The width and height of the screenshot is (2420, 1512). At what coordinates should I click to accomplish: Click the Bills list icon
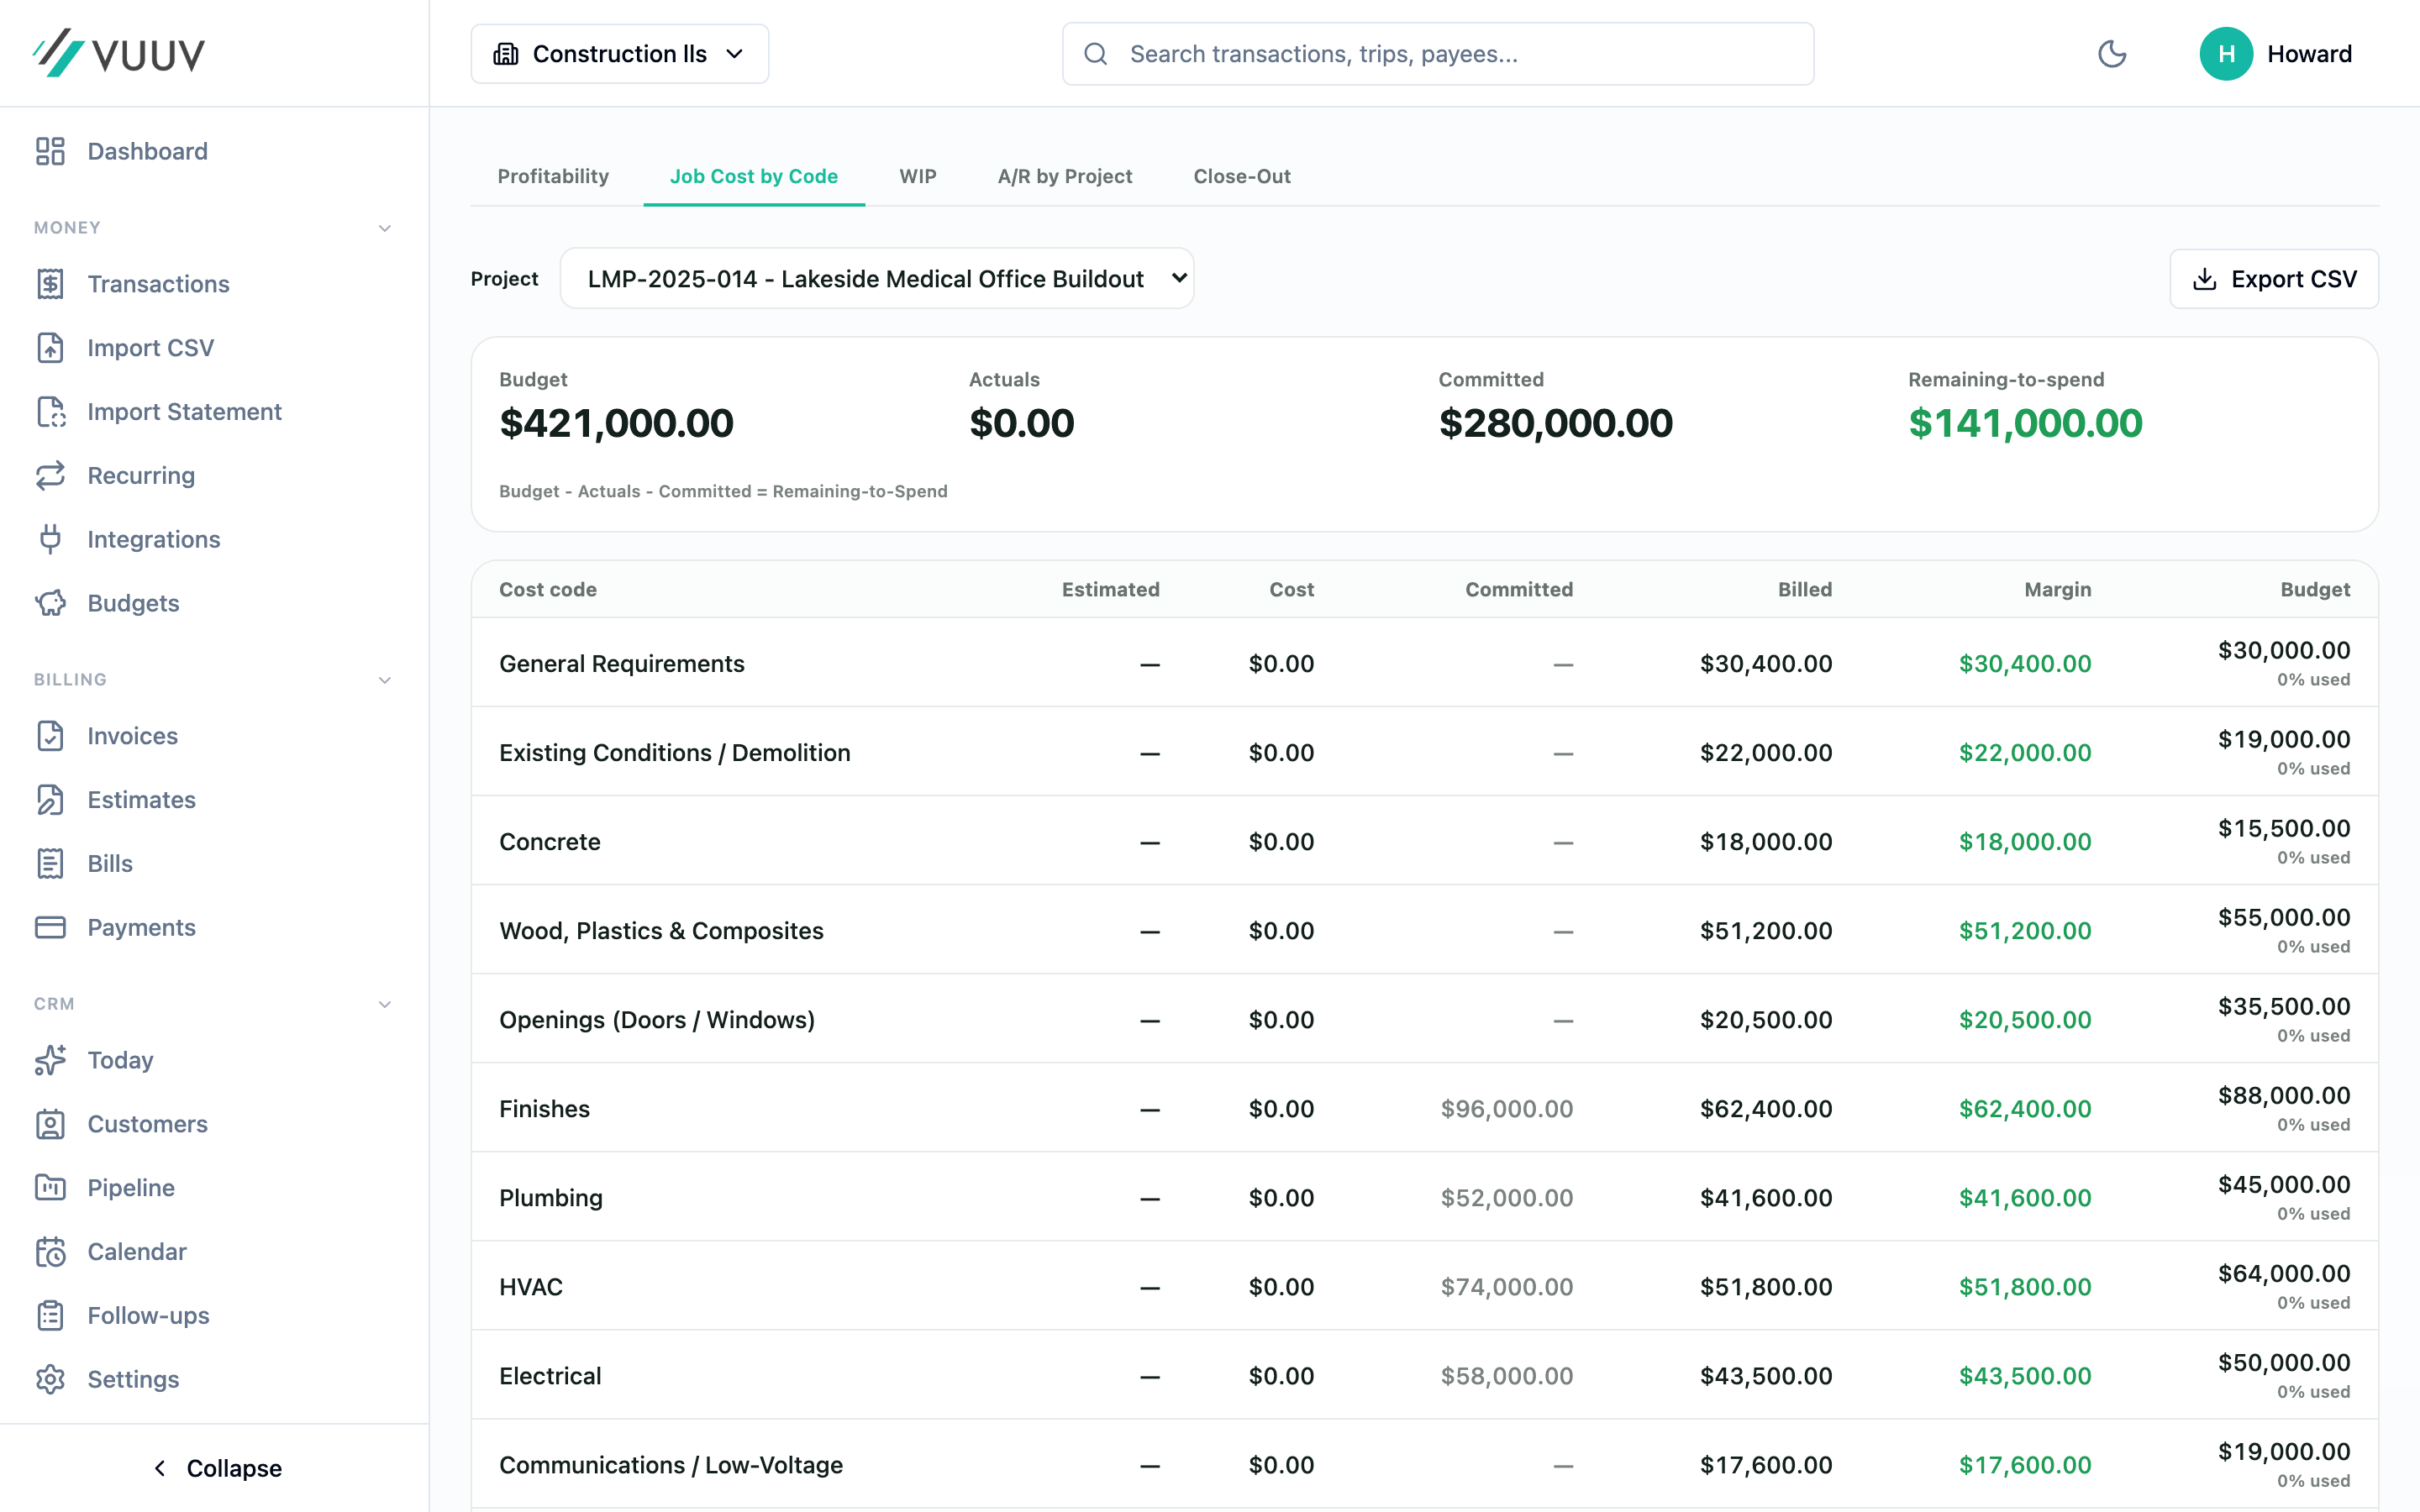[50, 864]
